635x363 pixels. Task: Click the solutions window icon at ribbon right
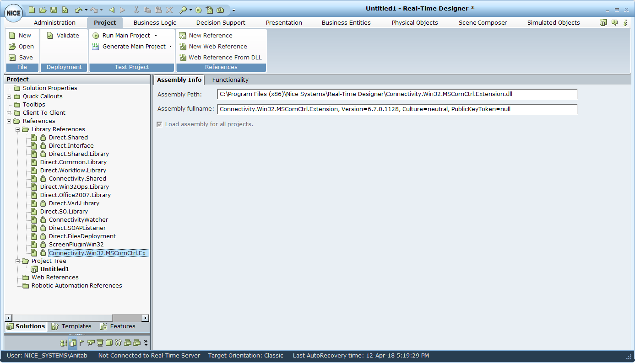pos(603,22)
